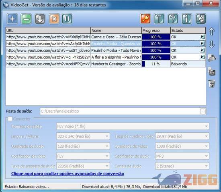221x192 pixels.
Task: Select the URL containing wsST_dcveo
Action: click(x=48, y=50)
